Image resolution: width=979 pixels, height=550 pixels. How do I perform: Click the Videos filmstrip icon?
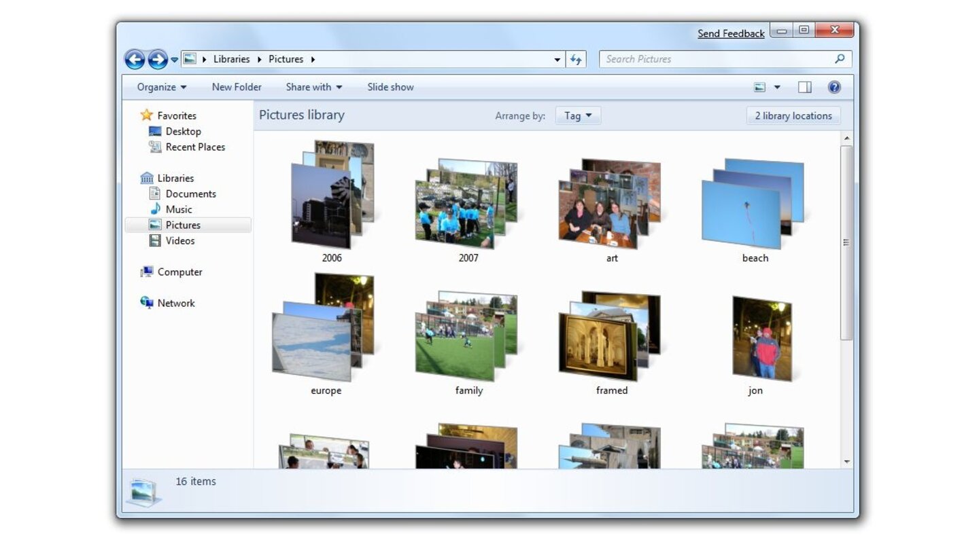point(155,240)
